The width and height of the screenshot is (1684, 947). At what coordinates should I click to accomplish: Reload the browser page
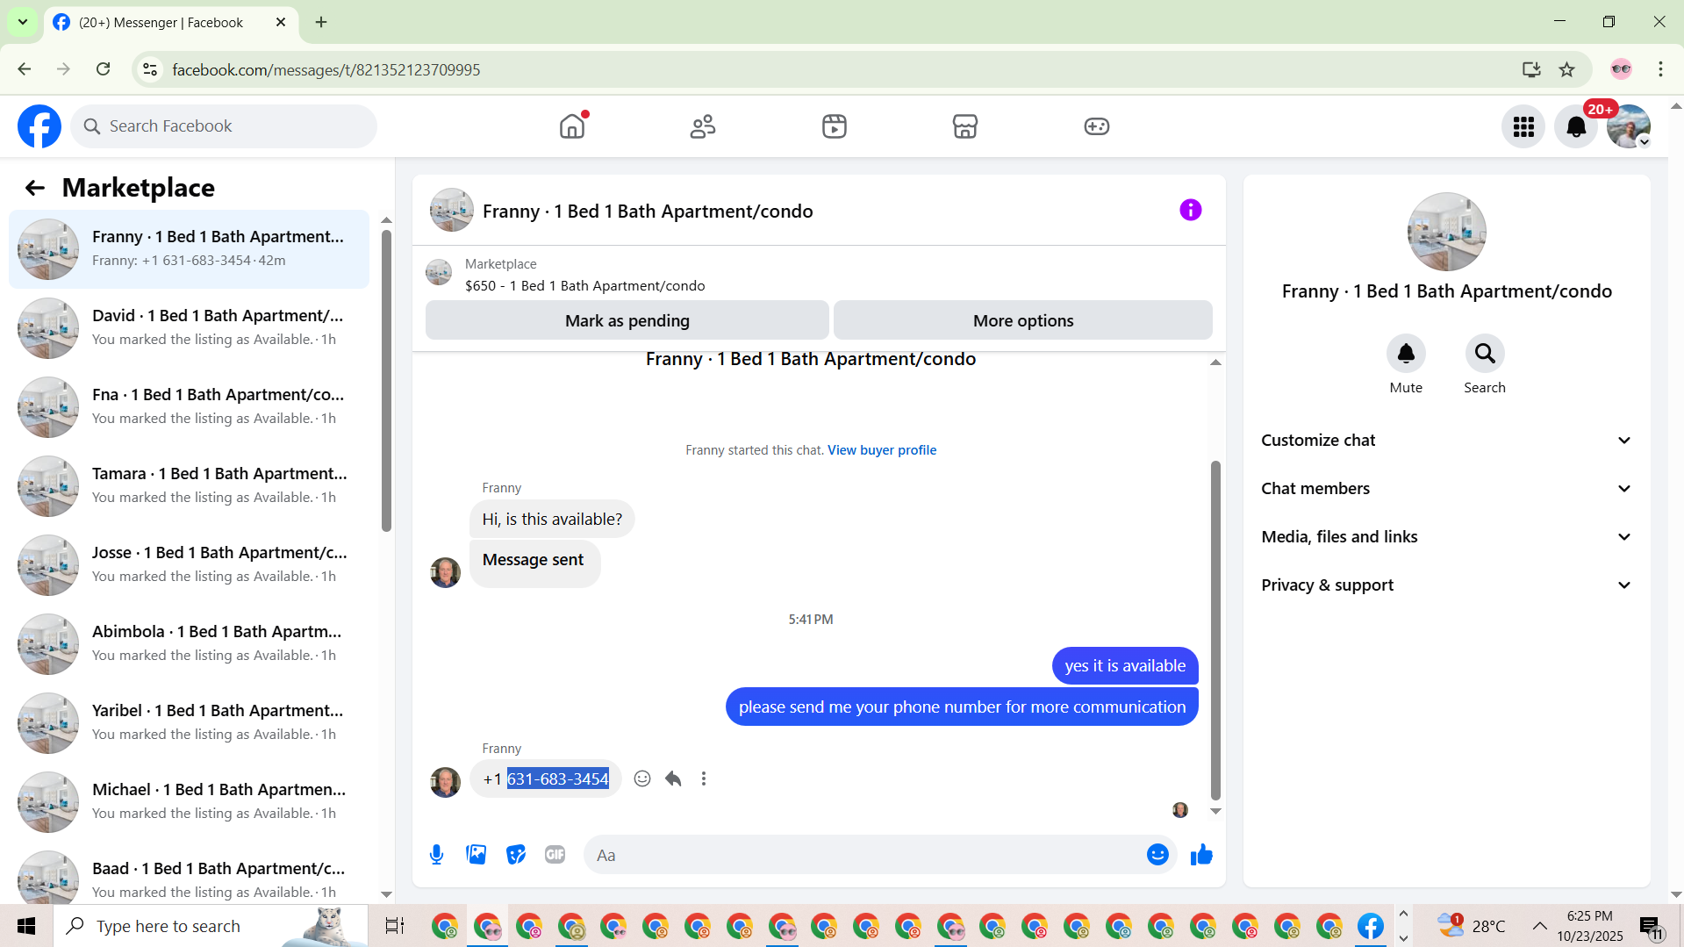(x=103, y=69)
